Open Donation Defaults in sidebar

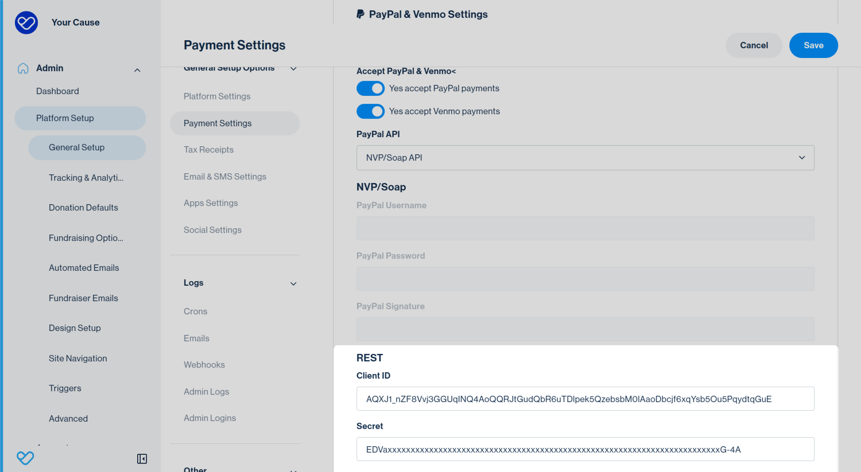click(x=83, y=208)
